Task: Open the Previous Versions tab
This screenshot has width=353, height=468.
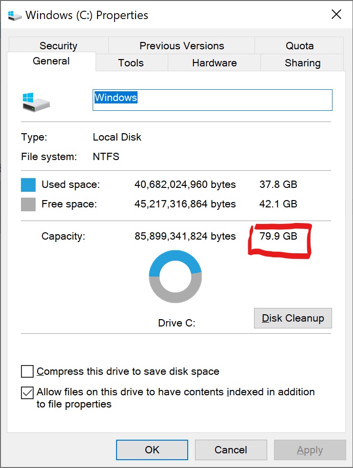Action: (181, 46)
